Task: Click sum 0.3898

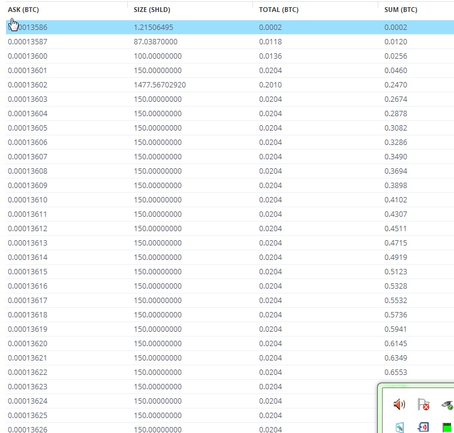Action: [396, 185]
